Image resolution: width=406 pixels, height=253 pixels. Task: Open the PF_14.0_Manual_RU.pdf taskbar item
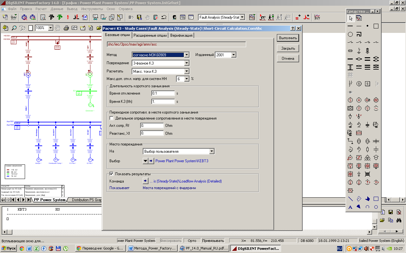(204, 248)
